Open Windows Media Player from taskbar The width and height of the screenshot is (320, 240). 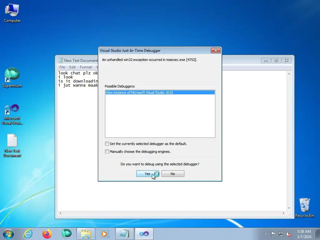pos(105,234)
